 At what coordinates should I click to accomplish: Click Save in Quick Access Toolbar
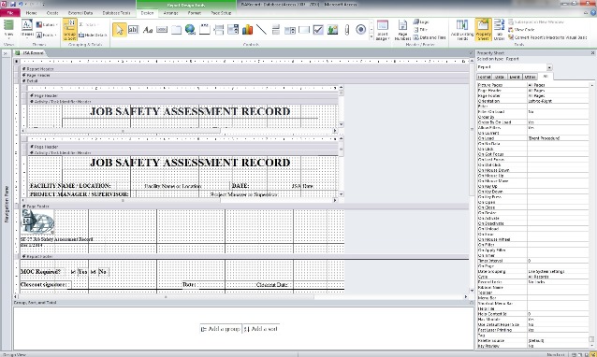click(x=12, y=4)
